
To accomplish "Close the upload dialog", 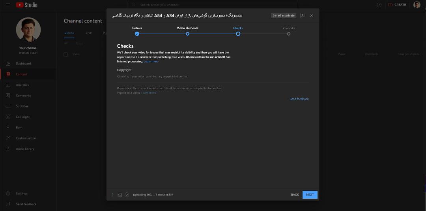I will pos(311,15).
